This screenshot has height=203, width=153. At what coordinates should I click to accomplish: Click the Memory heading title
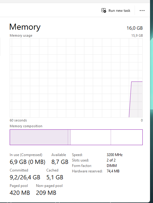point(25,27)
